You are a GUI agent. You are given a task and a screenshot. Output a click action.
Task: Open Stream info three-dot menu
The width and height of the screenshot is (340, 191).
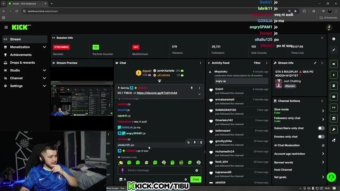[322, 63]
